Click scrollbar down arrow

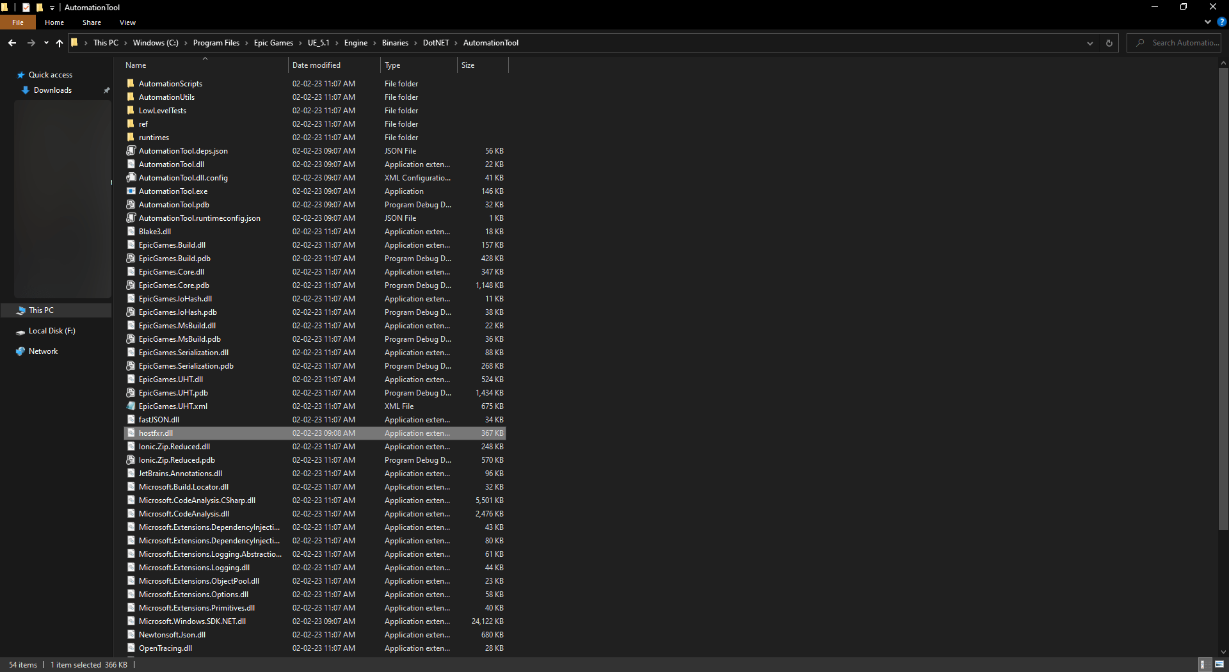tap(1223, 652)
